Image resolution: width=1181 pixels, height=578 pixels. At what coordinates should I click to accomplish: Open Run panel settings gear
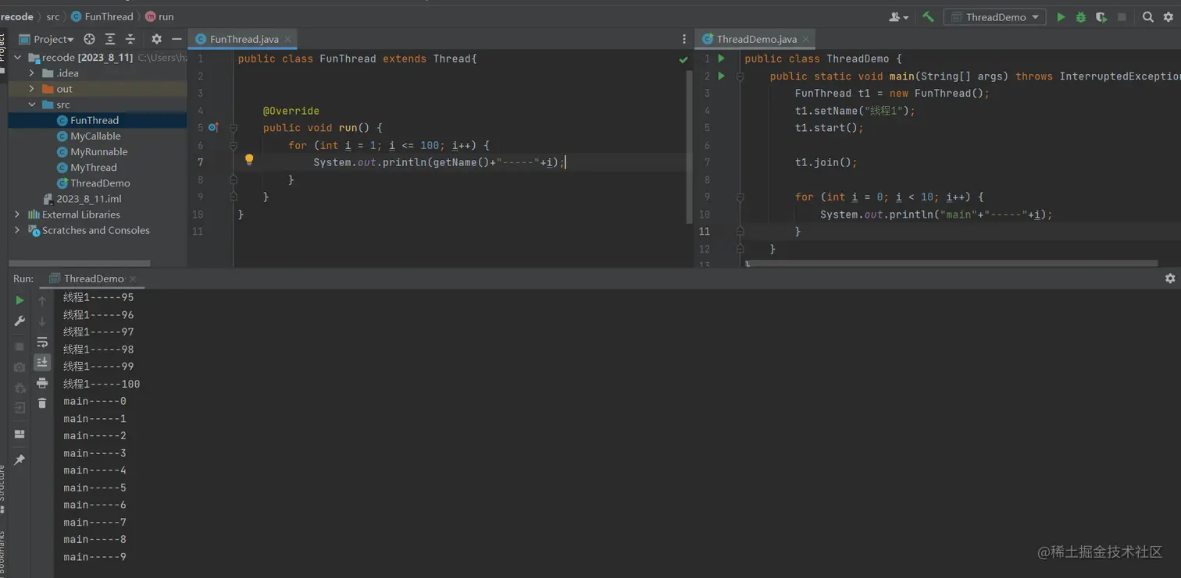(1170, 278)
